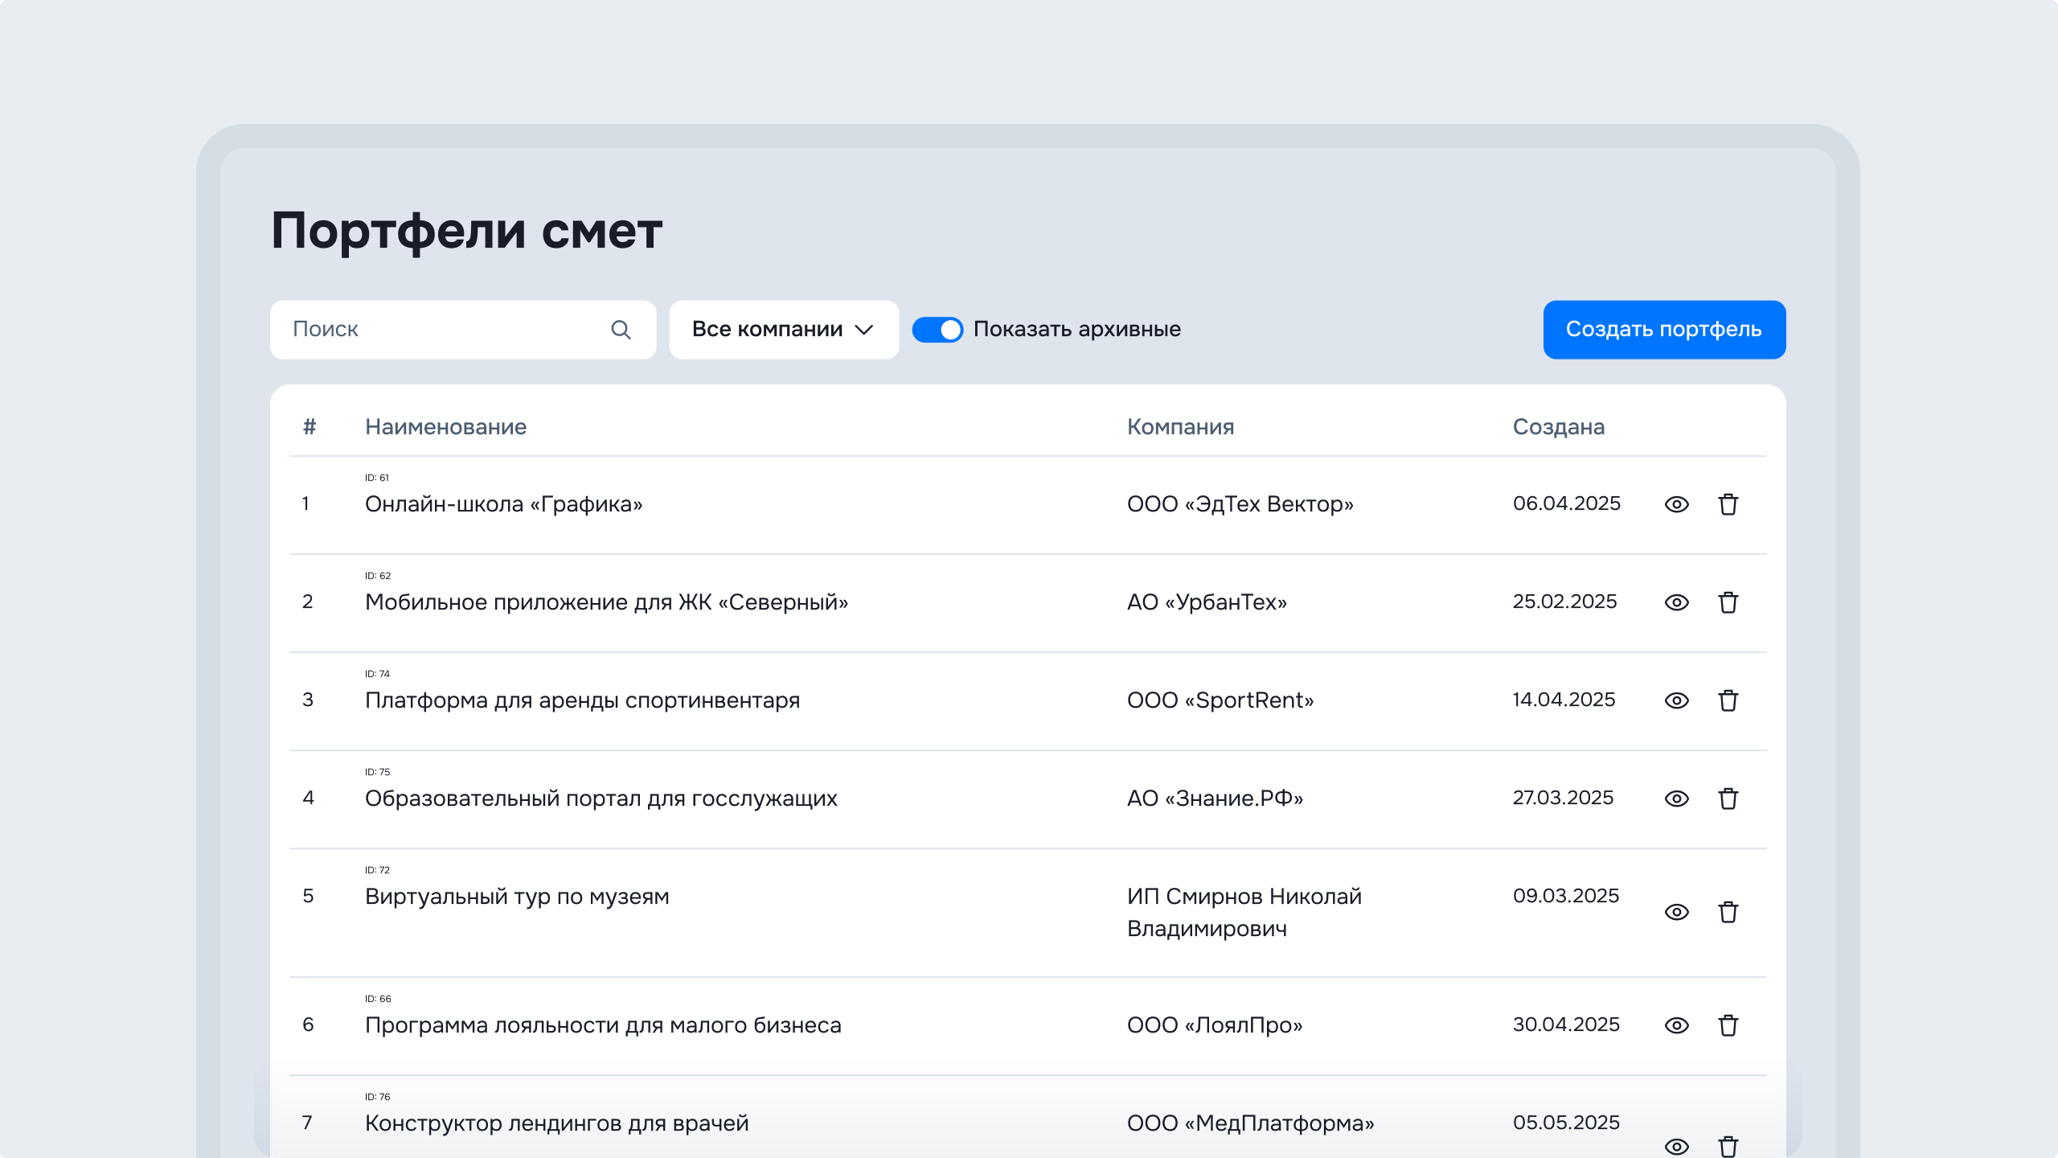Toggle off Показать архивные switch
This screenshot has width=2058, height=1158.
point(937,330)
